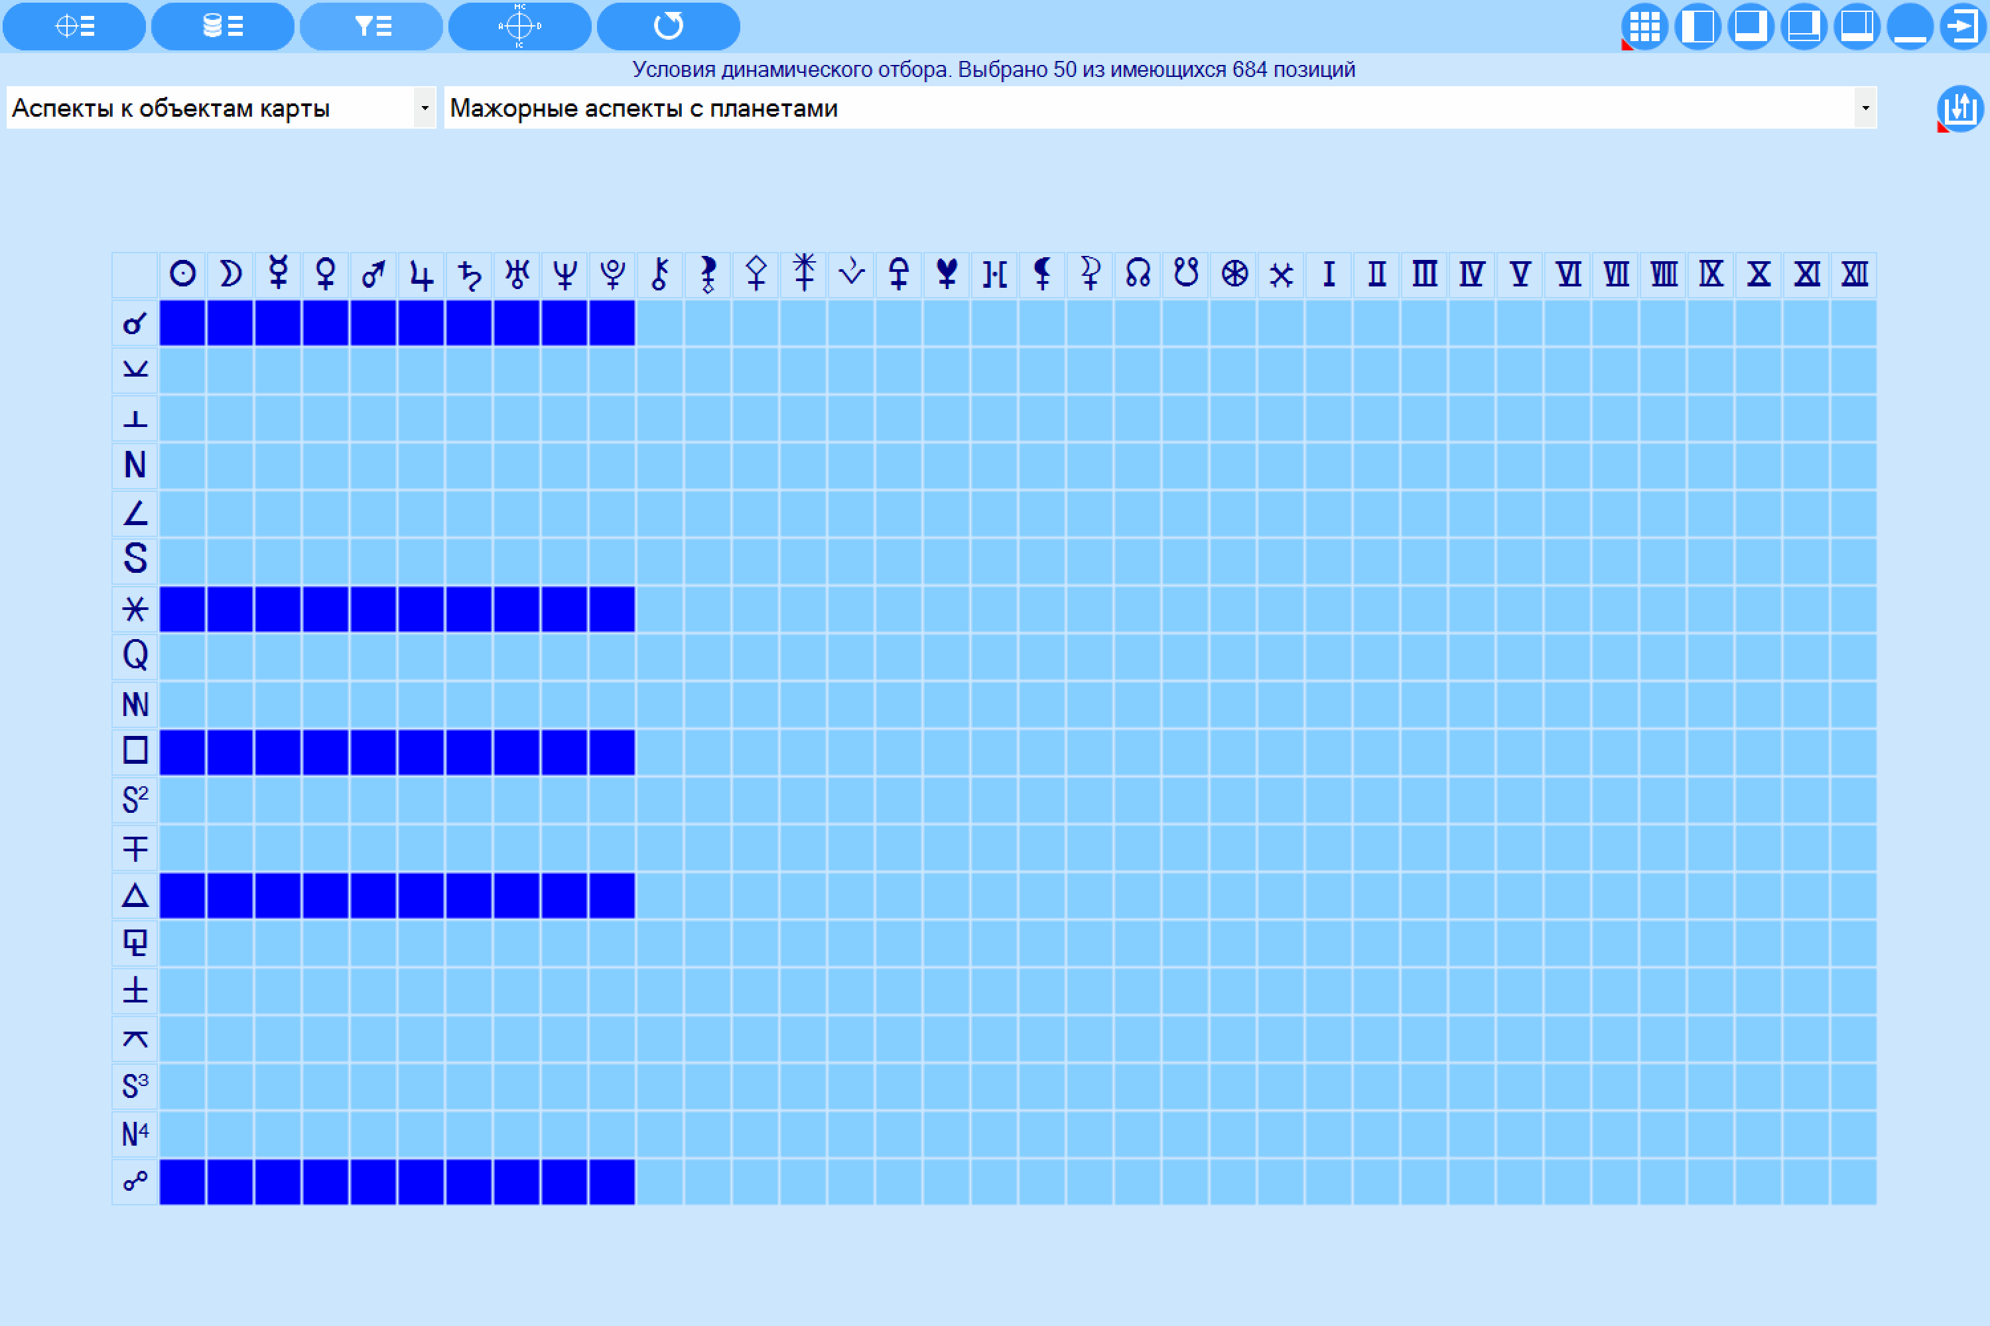The image size is (1990, 1326).
Task: Open the chart crosshair MC/IC button
Action: 519,27
